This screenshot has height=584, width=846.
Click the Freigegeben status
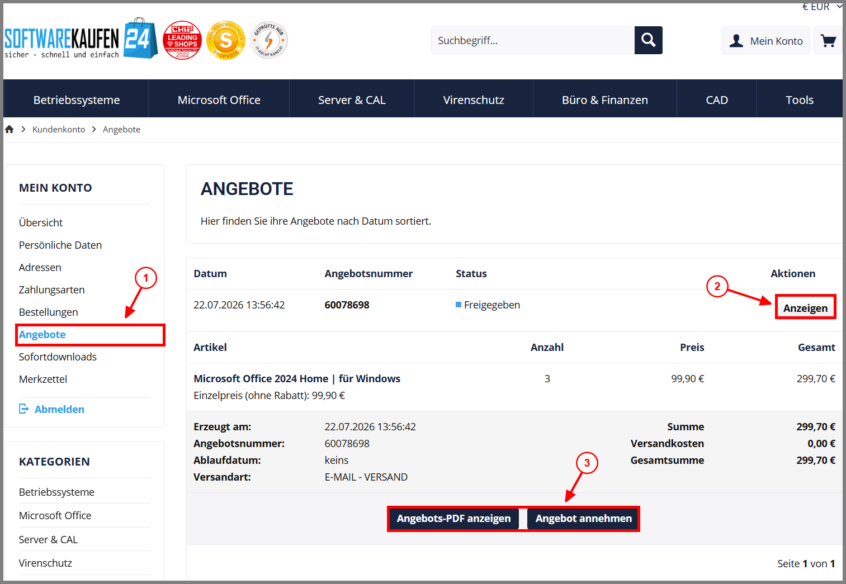(488, 305)
